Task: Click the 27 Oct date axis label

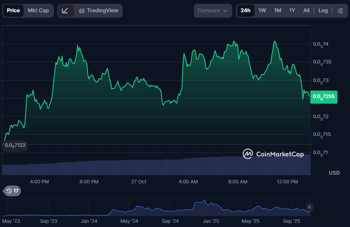Action: point(138,182)
